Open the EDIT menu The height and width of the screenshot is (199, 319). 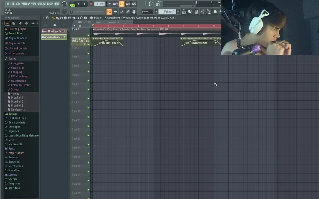click(x=13, y=4)
